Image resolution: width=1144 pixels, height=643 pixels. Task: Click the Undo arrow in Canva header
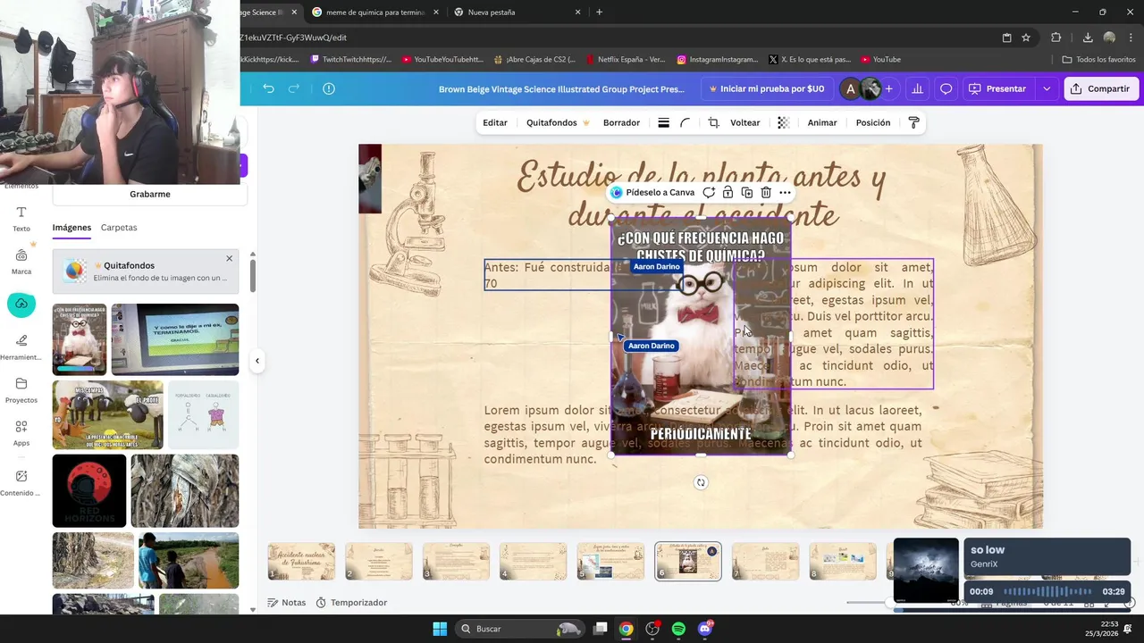tap(269, 88)
